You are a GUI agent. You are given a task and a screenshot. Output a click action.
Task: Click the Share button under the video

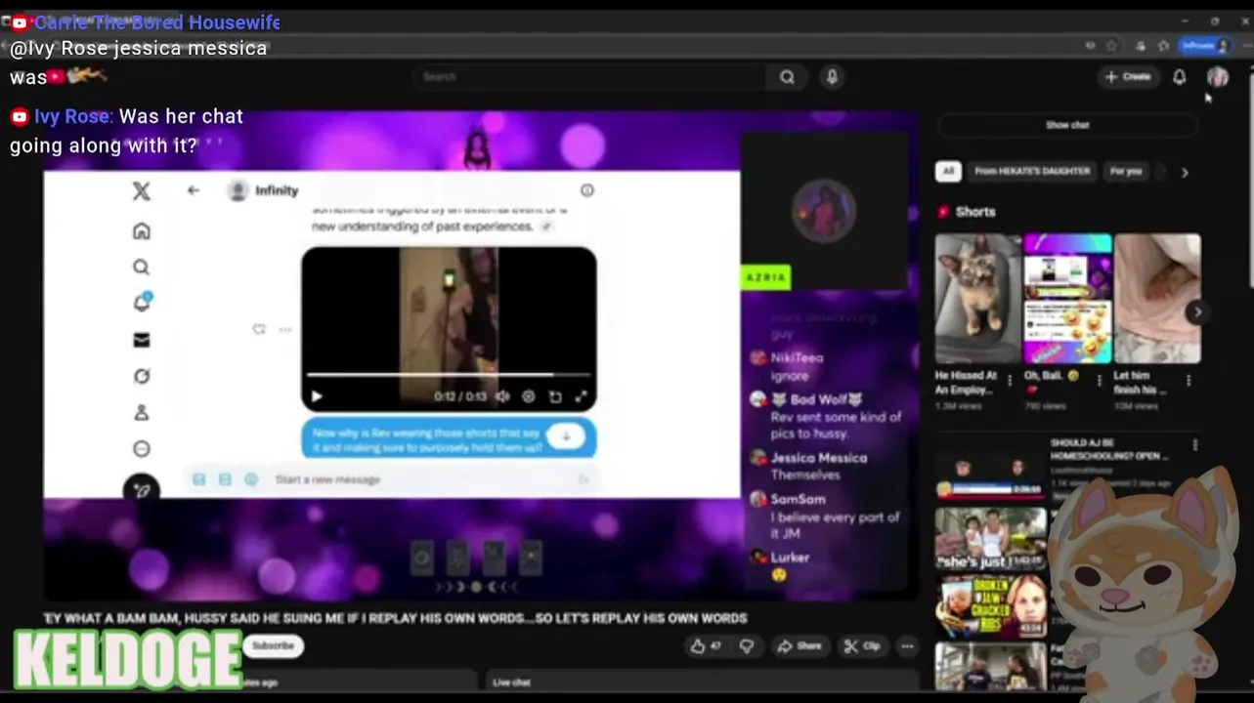(x=800, y=646)
